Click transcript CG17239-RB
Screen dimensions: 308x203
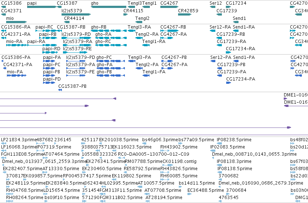[219, 38]
